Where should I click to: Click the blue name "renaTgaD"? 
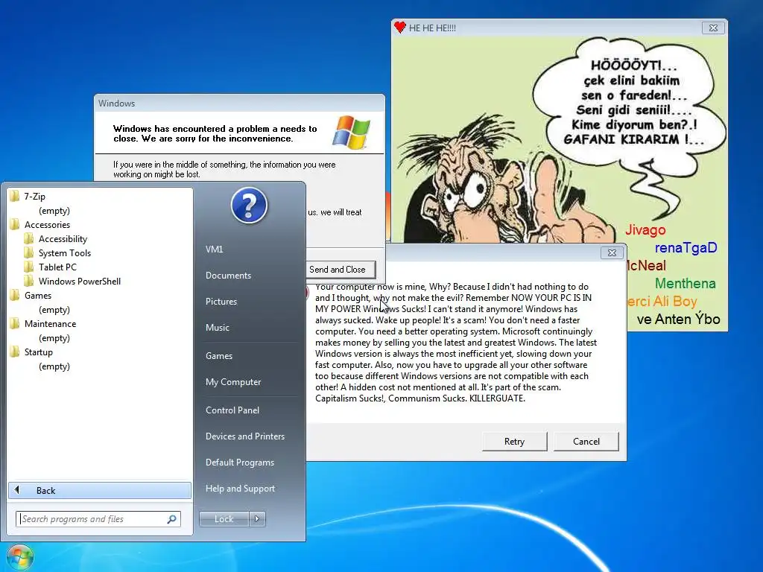[x=686, y=247]
